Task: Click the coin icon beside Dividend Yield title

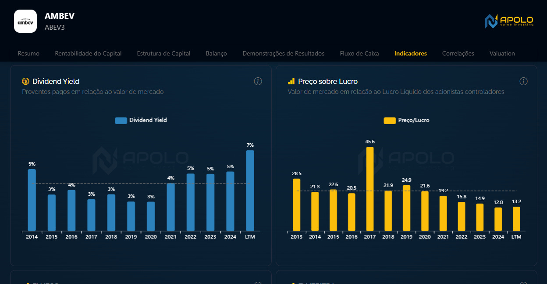Action: point(25,81)
